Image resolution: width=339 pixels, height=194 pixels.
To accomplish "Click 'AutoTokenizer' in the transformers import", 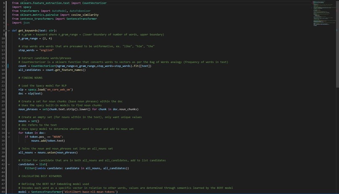I will 80,11.
